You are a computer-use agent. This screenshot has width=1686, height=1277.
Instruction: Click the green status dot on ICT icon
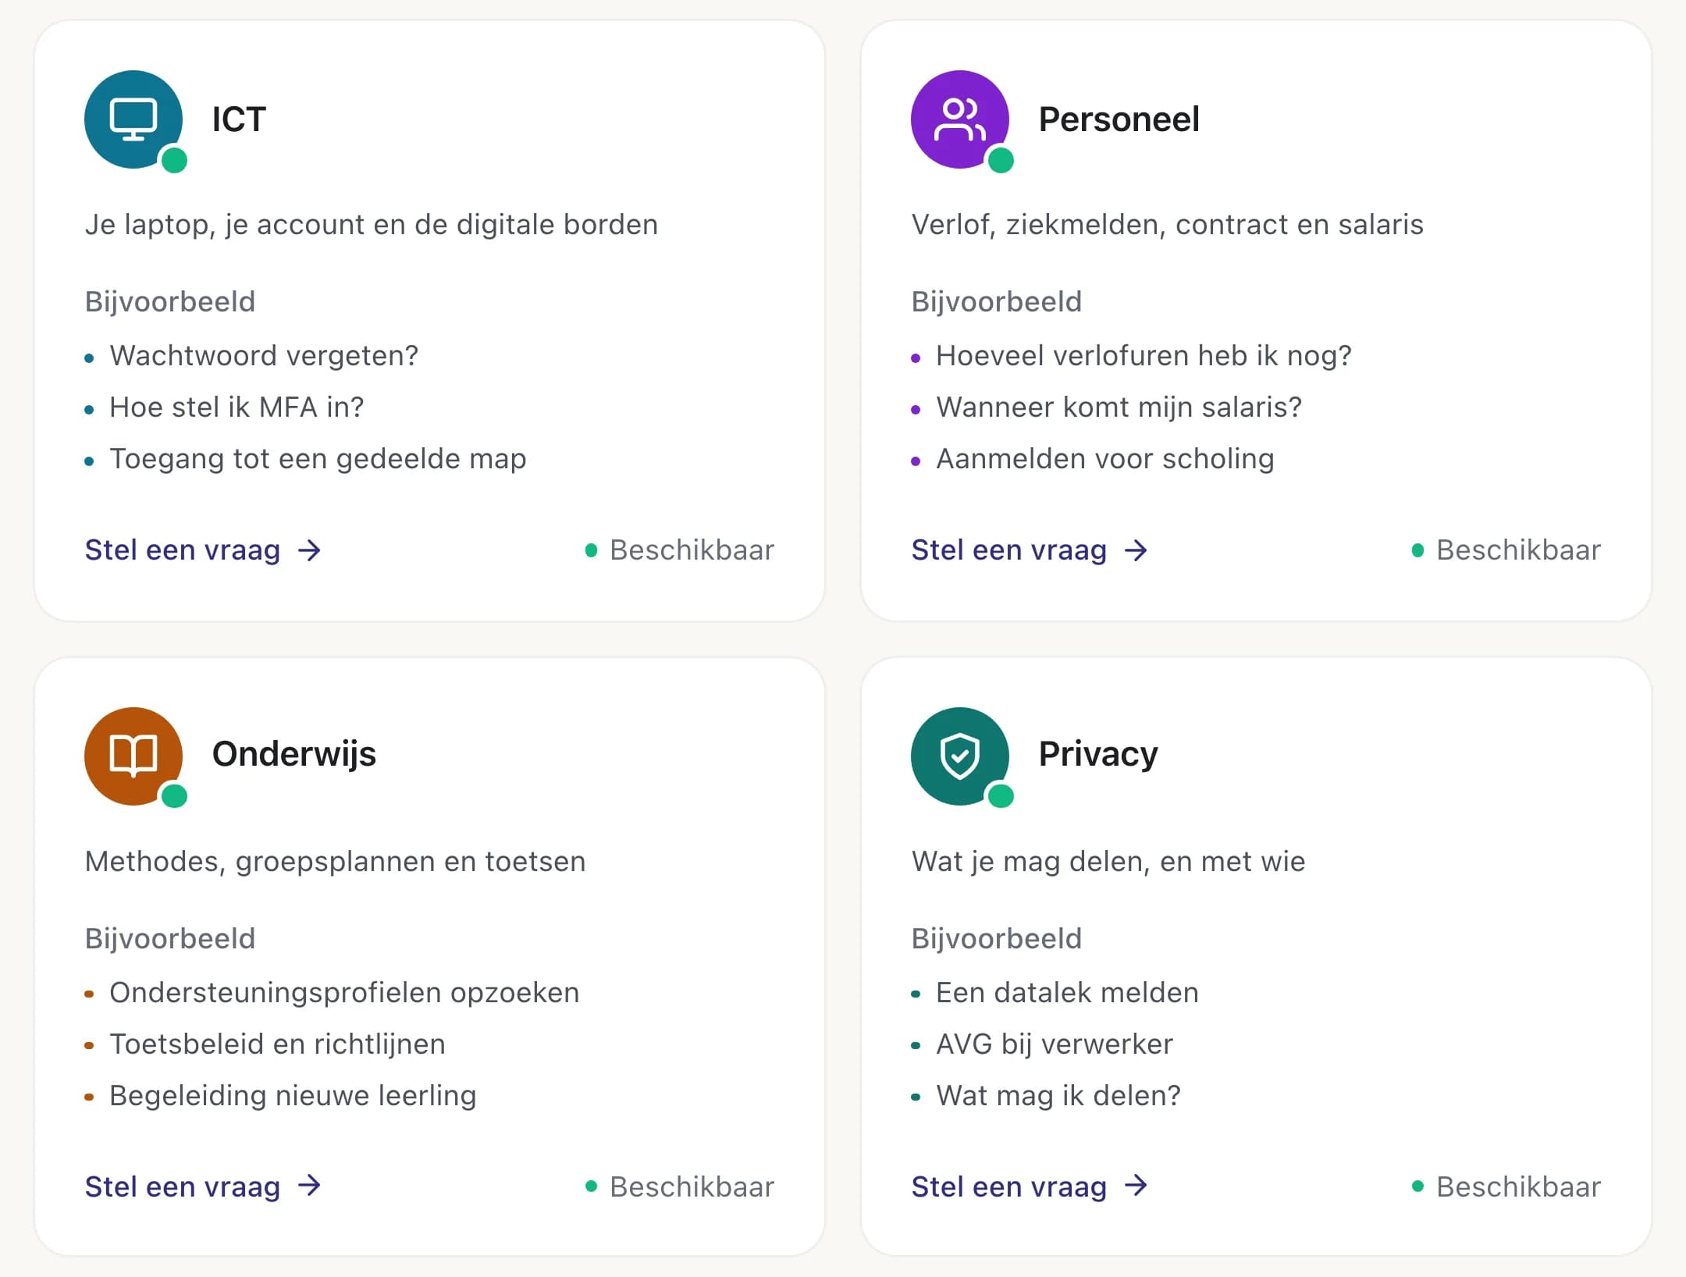click(174, 160)
